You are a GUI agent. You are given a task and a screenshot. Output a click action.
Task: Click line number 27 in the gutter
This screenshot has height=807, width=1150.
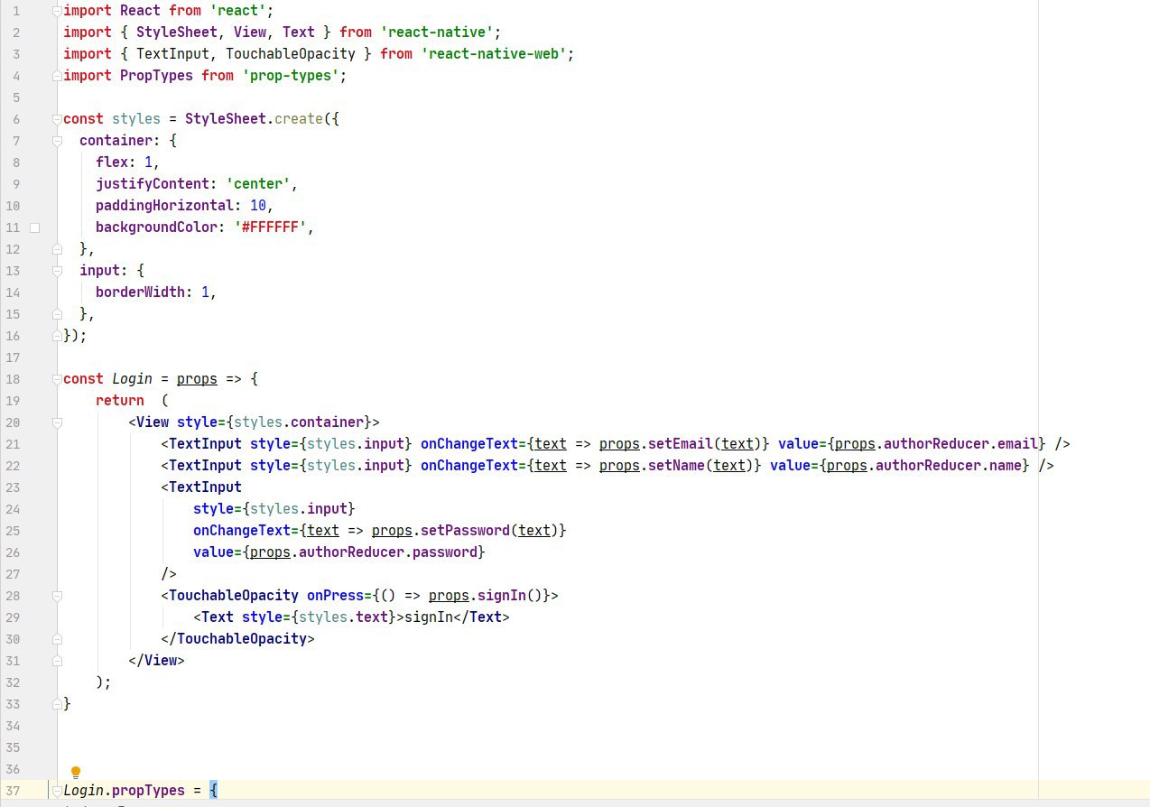(x=13, y=574)
